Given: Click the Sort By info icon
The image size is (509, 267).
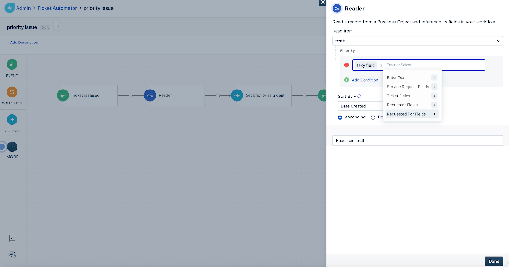Looking at the screenshot, I should (359, 96).
